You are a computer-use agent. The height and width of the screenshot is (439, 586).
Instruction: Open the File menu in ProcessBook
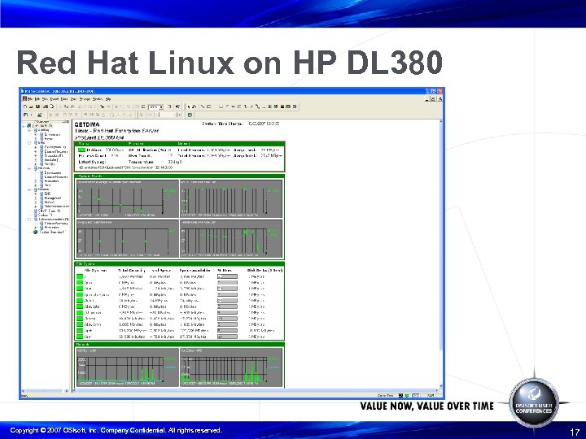(30, 99)
